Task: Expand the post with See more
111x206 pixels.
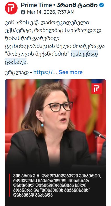Action: pos(71,72)
